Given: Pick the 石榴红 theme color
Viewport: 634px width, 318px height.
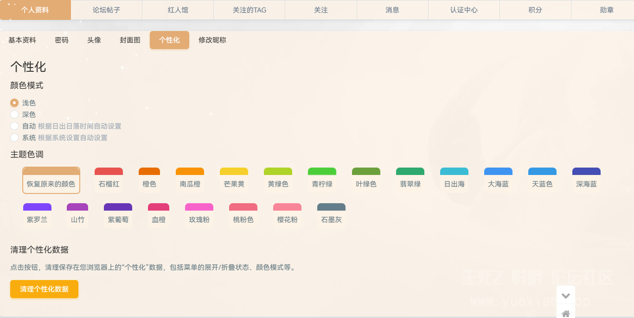Looking at the screenshot, I should [x=109, y=180].
